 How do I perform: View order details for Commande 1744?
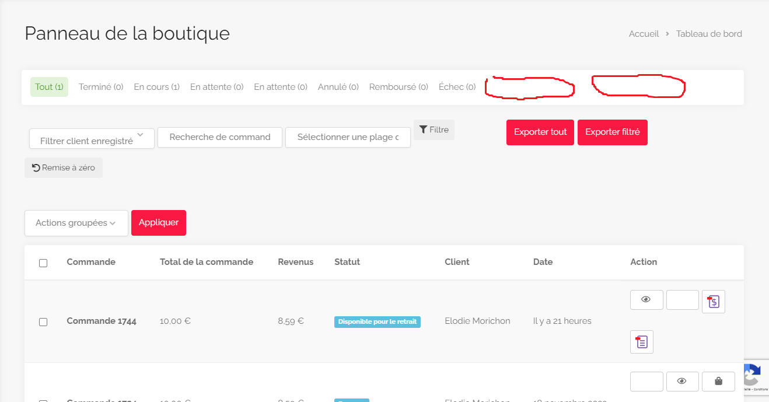(646, 299)
